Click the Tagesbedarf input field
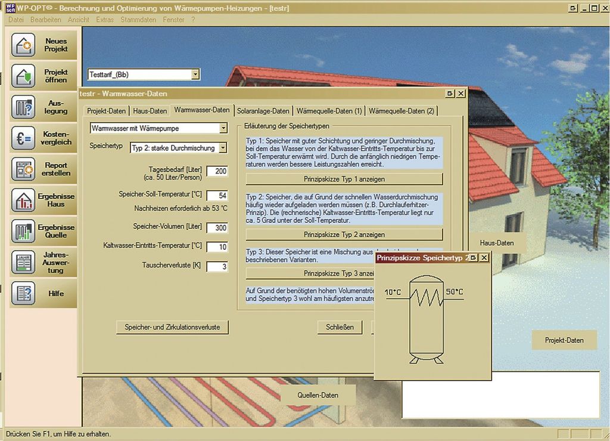This screenshot has height=441, width=610. pos(217,172)
